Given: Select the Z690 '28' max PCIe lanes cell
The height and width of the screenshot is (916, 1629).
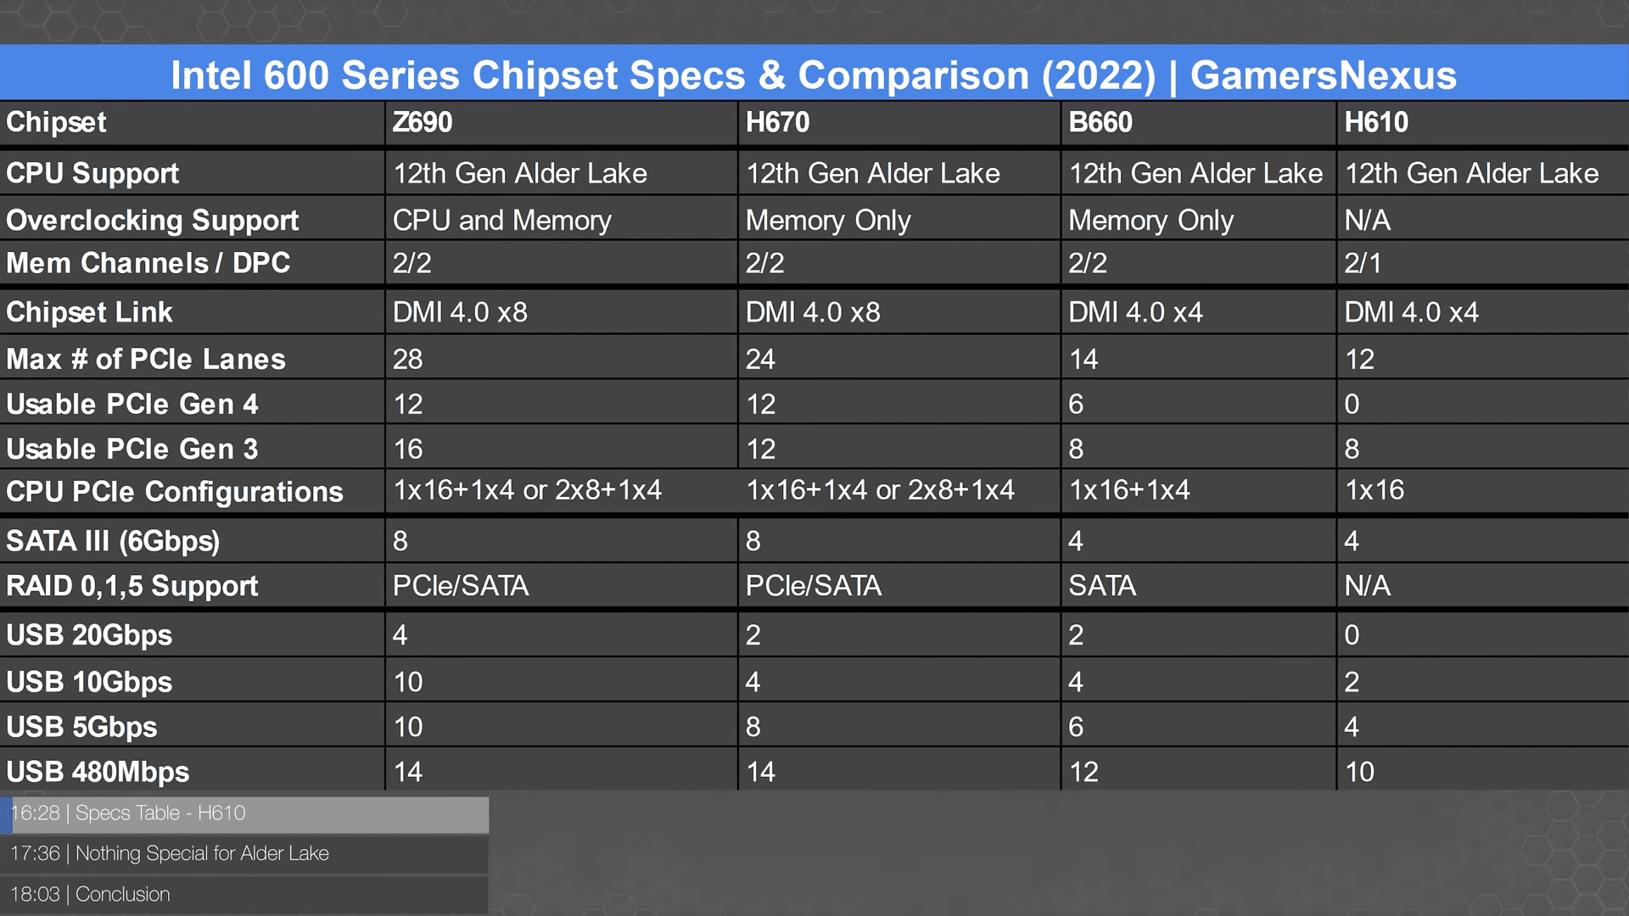Looking at the screenshot, I should [407, 360].
